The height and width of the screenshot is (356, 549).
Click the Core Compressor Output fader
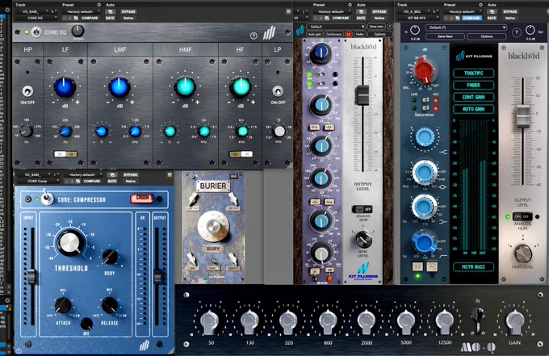157,276
